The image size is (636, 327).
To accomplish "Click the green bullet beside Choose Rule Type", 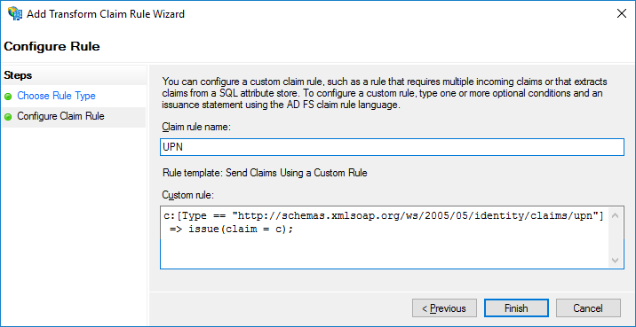I will 8,97.
